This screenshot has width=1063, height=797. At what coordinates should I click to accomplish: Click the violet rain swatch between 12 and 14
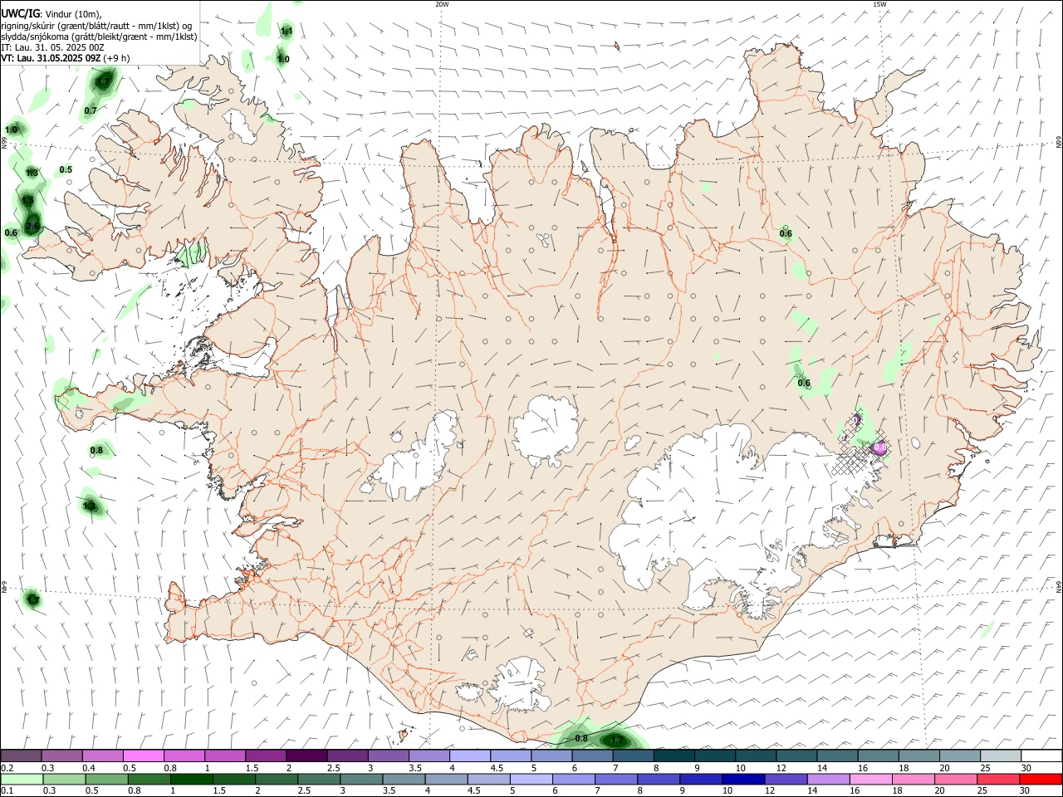[785, 779]
